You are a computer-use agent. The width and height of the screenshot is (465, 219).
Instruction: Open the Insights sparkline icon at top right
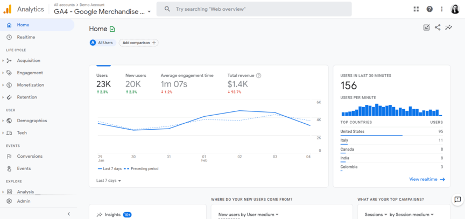pyautogui.click(x=449, y=27)
